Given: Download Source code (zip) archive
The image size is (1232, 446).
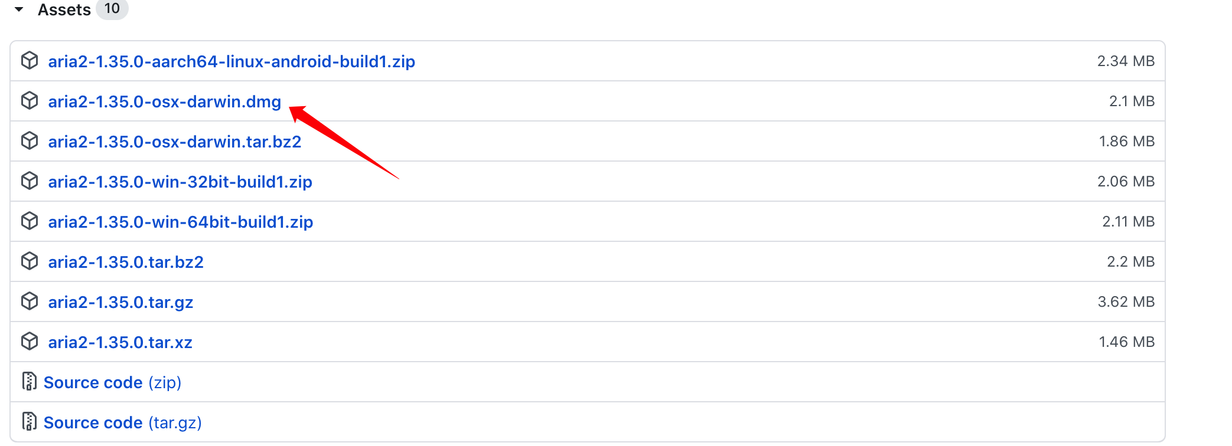Looking at the screenshot, I should [x=112, y=382].
